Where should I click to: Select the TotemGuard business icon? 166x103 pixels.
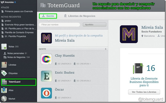[4, 82]
